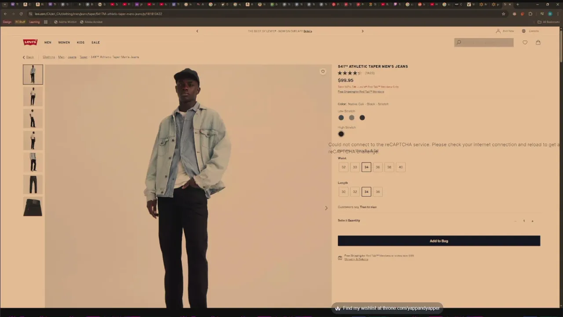Select waist size 32
The image size is (563, 317).
[344, 167]
